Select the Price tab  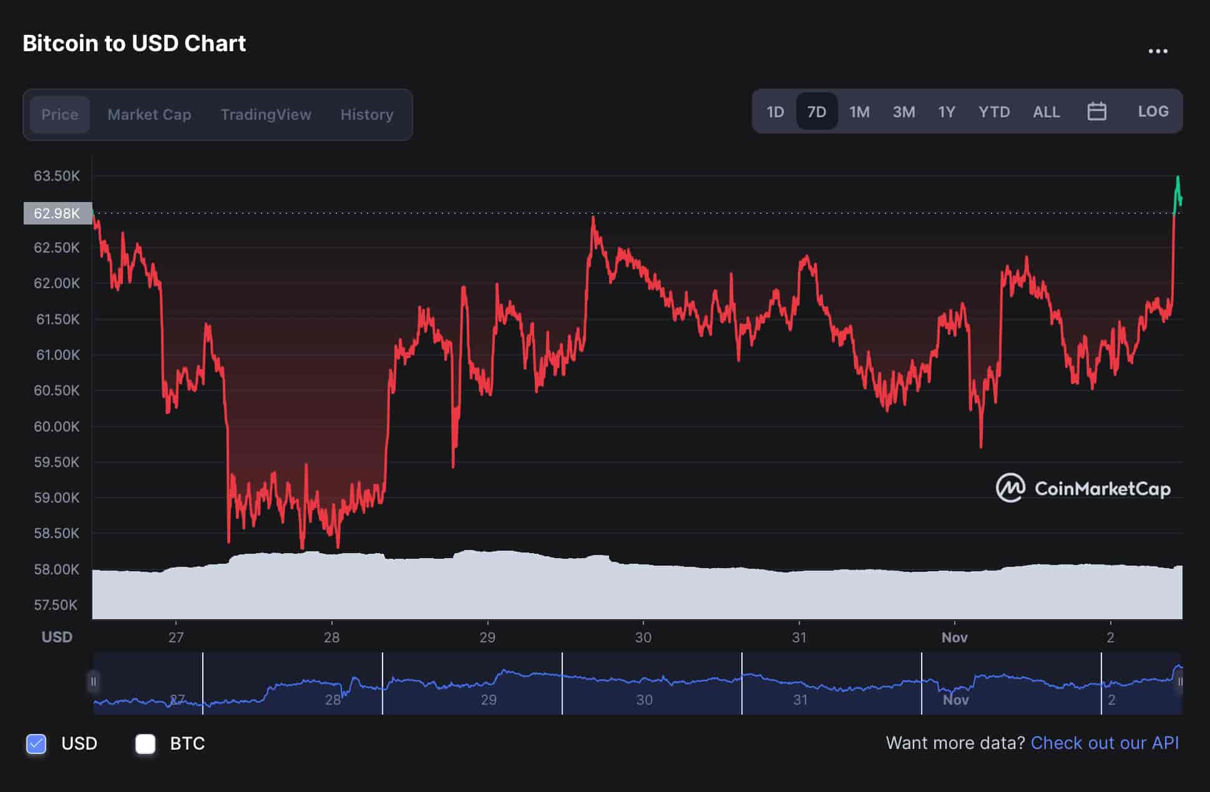(59, 114)
